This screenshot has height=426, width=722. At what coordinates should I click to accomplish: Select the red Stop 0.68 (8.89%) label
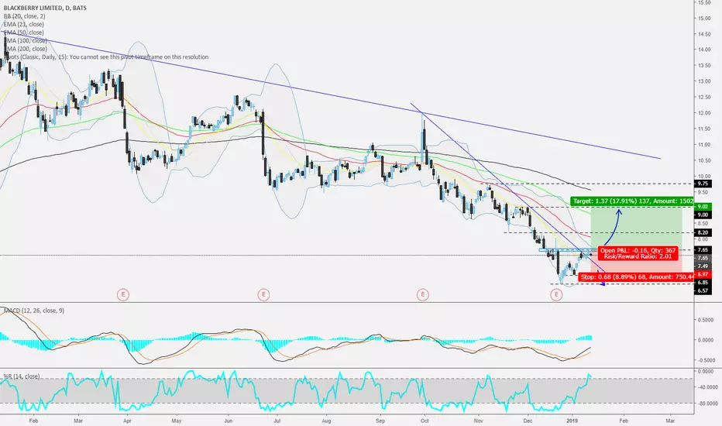[x=636, y=277]
